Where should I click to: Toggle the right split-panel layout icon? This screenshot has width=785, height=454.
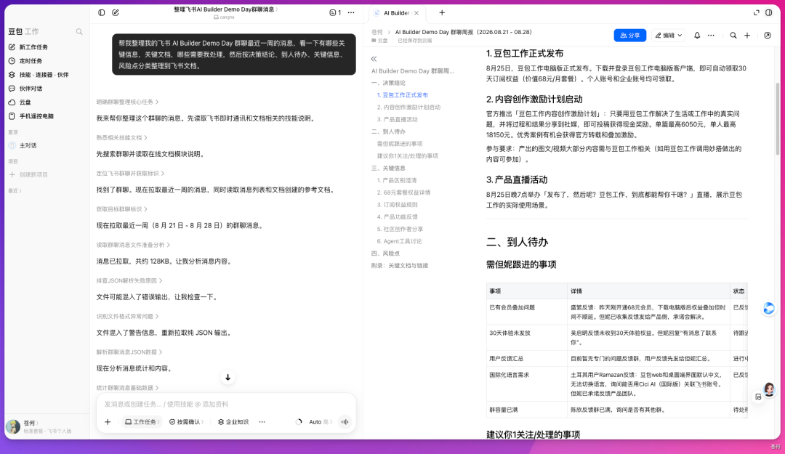(769, 12)
